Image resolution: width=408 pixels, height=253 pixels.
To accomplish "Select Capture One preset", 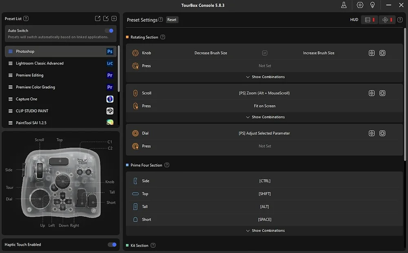I will [x=60, y=99].
